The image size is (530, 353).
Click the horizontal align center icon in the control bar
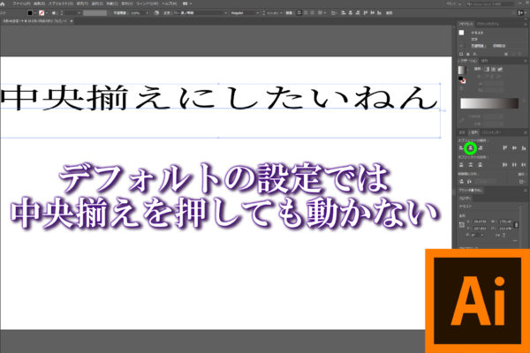point(350,13)
